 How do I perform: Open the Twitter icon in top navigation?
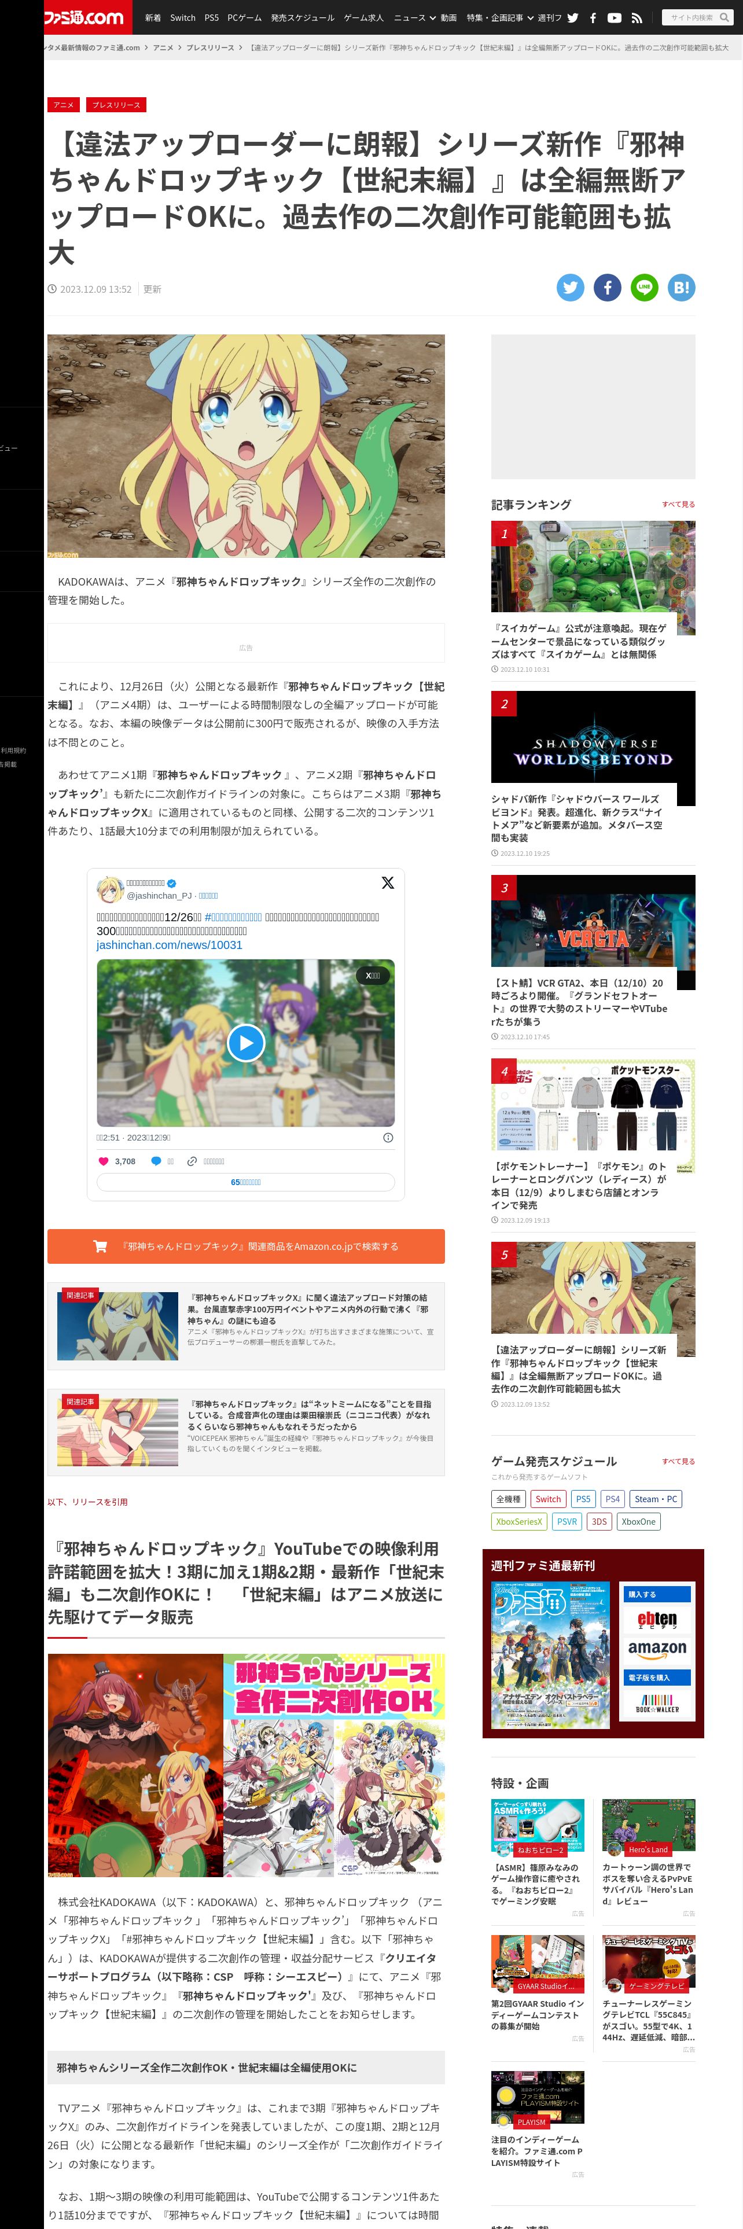[573, 17]
